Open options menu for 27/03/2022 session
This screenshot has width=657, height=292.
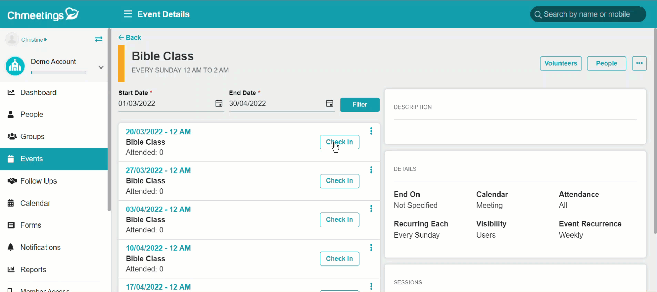tap(371, 170)
